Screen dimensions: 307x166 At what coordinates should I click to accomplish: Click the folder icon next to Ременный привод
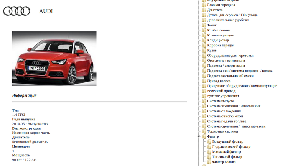[204, 91]
